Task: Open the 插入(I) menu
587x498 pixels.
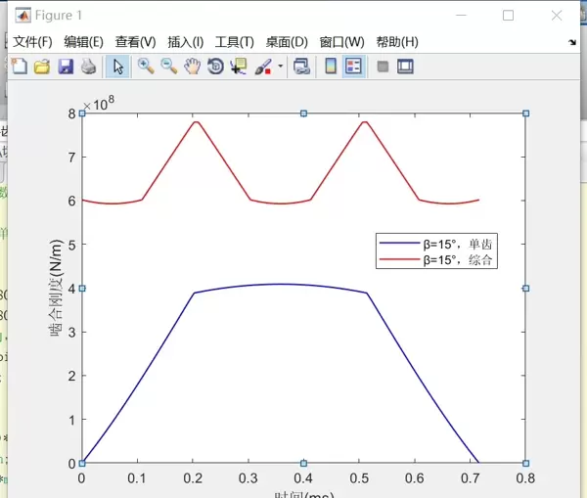Action: [x=186, y=42]
